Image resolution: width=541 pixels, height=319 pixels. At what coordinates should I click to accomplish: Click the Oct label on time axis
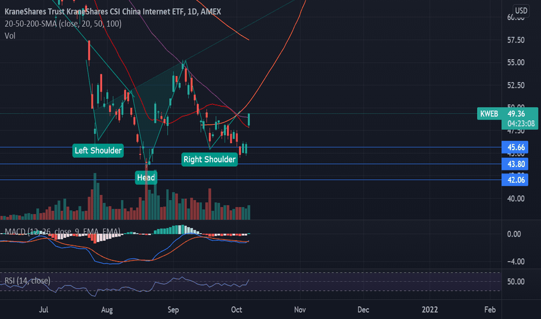pyautogui.click(x=236, y=310)
